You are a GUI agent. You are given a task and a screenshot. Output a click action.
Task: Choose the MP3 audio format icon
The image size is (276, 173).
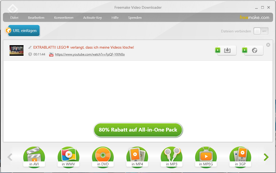(172, 156)
